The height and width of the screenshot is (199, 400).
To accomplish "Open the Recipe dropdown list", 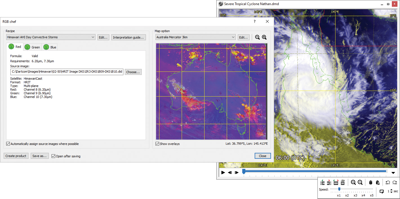I will tap(93, 37).
